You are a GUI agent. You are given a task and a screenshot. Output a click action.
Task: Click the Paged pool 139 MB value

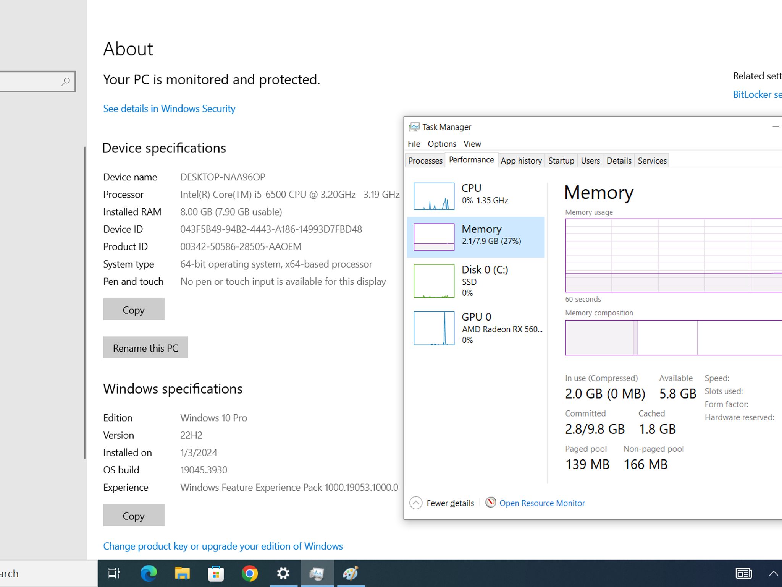click(x=587, y=464)
